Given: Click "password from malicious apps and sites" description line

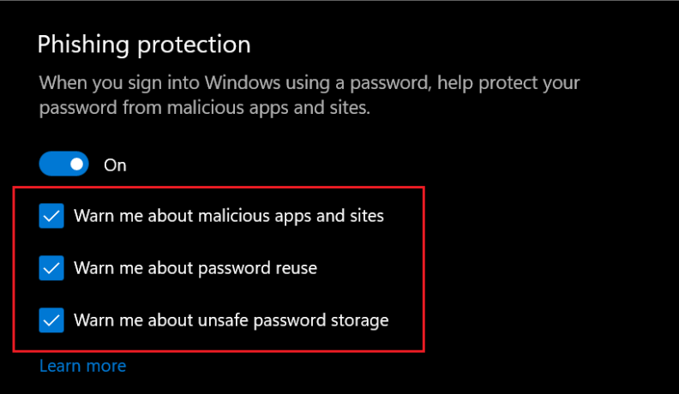Looking at the screenshot, I should tap(205, 108).
